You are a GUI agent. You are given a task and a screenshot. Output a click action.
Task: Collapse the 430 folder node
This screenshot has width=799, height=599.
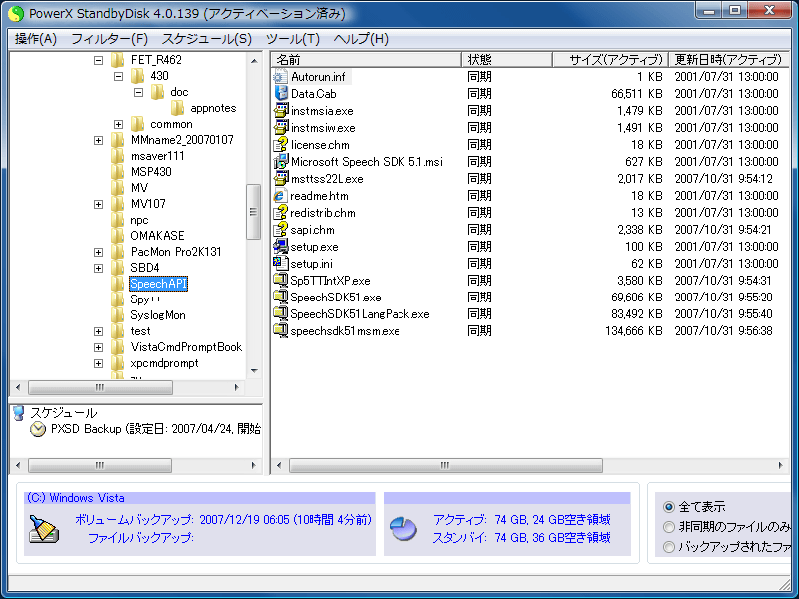(x=118, y=77)
